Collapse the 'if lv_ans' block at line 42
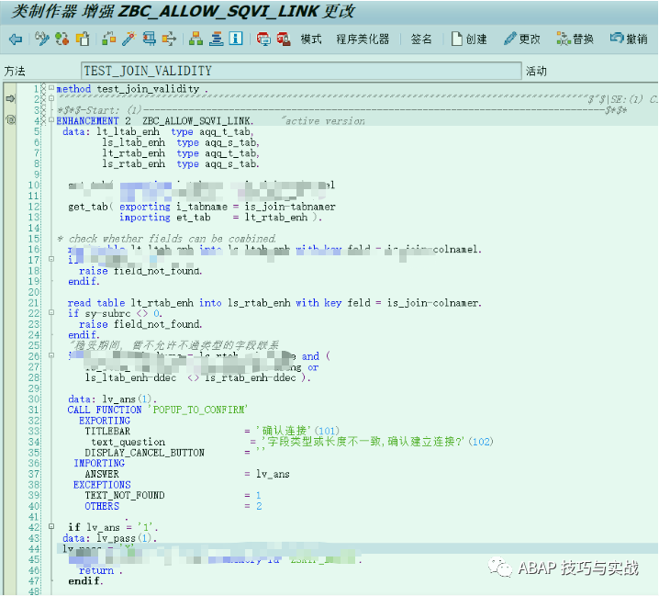This screenshot has height=596, width=659. (x=51, y=526)
